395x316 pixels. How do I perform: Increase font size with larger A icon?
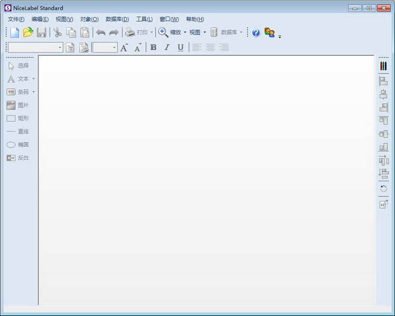(124, 47)
